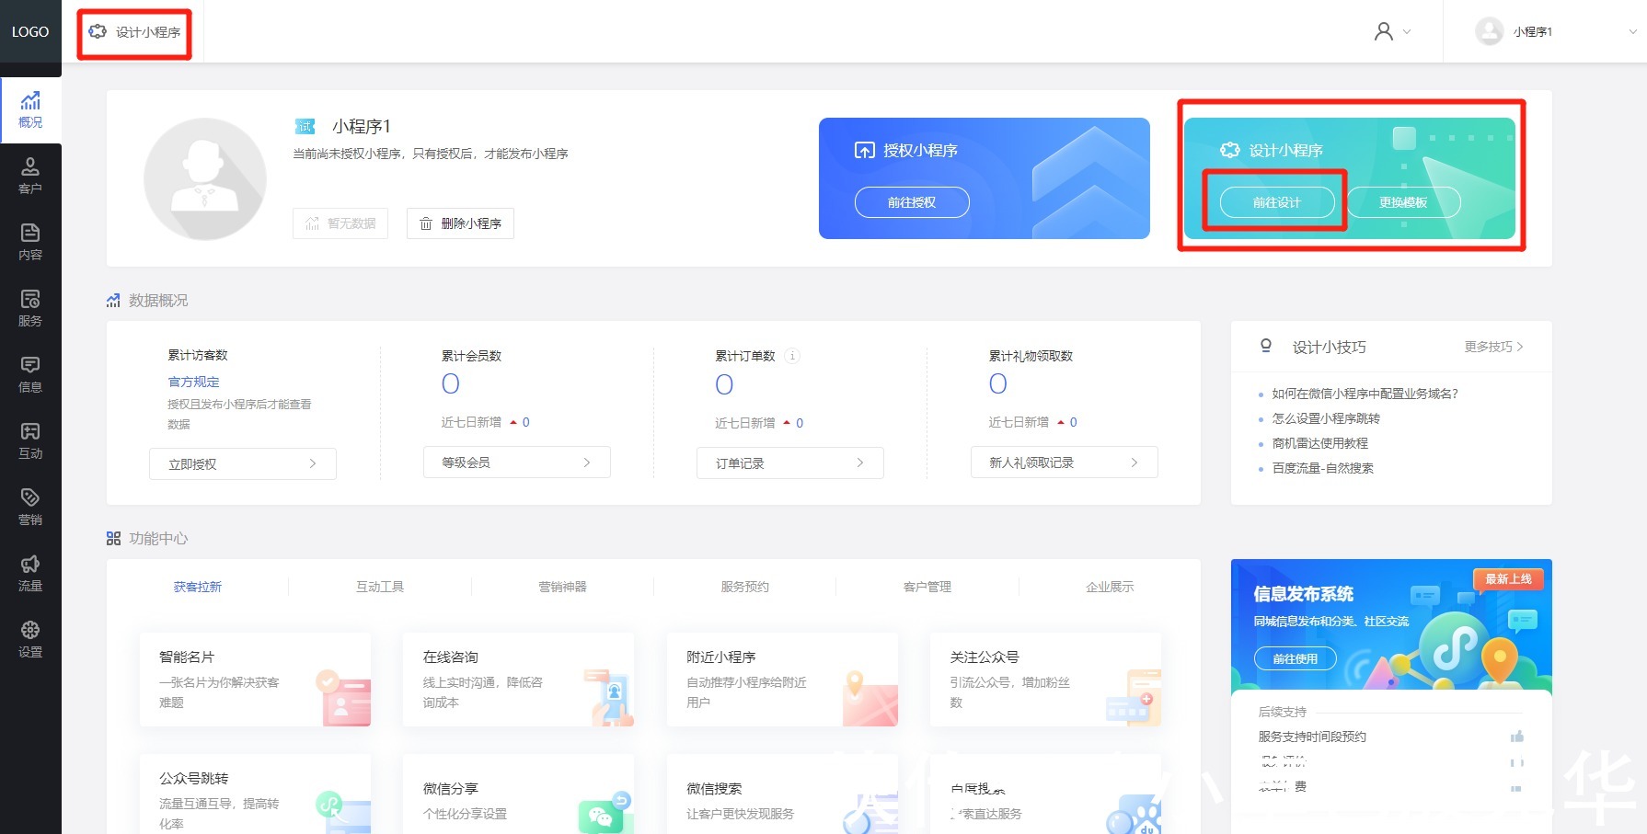
Task: Open the 流量 section in the sidebar
Action: (x=30, y=572)
